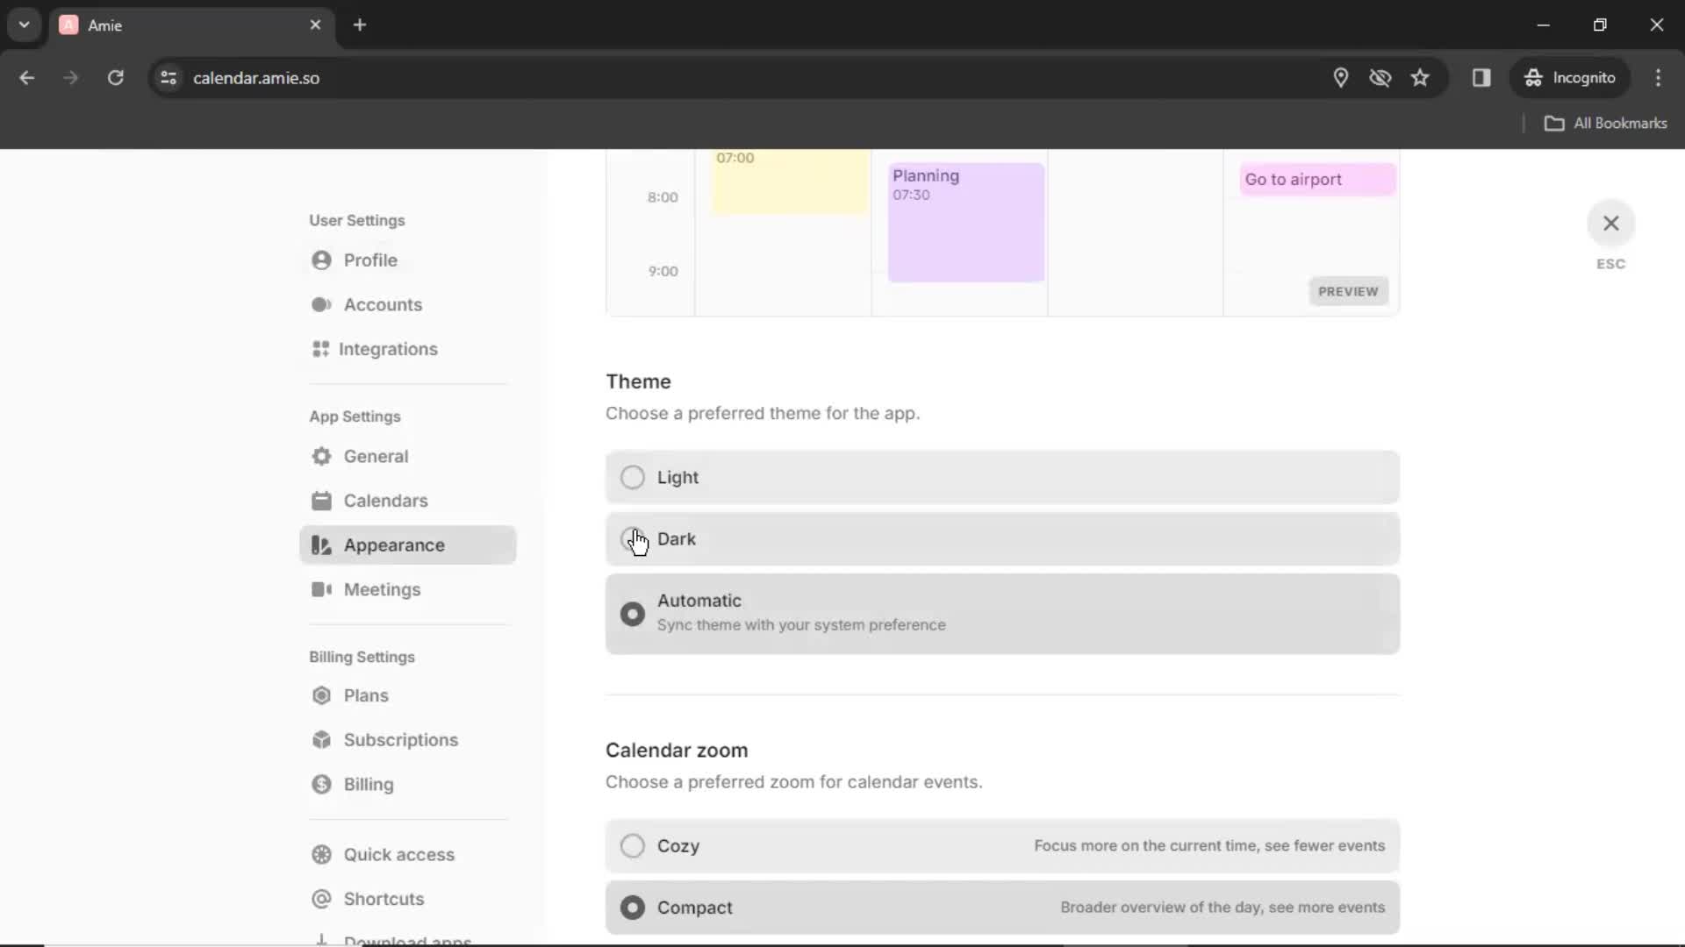Select the Dark theme option
The height and width of the screenshot is (947, 1685).
[632, 538]
